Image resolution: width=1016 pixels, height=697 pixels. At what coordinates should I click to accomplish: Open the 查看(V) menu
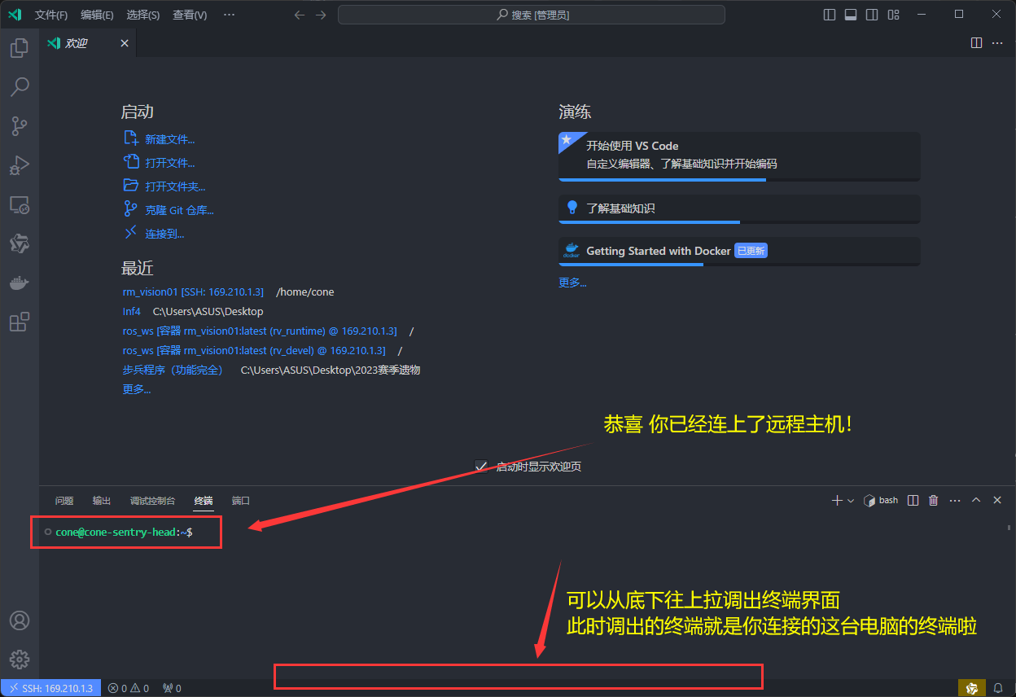tap(190, 15)
